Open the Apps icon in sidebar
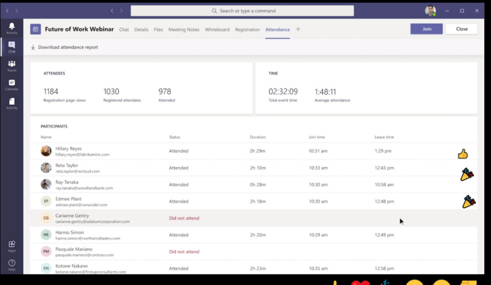491x285 pixels. [12, 246]
